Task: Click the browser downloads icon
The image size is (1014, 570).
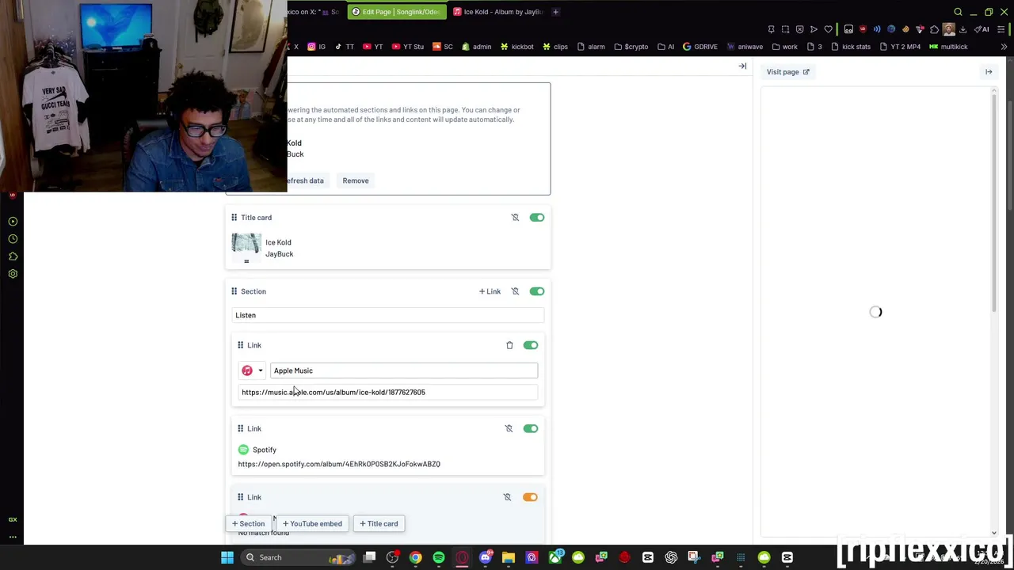Action: 963,29
